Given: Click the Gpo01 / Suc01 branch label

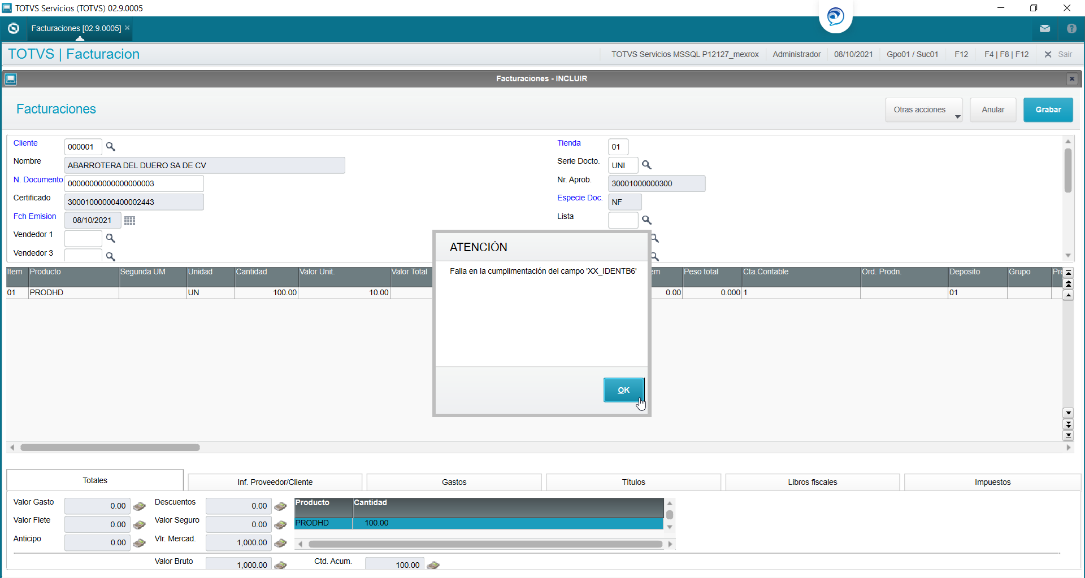Looking at the screenshot, I should point(912,54).
